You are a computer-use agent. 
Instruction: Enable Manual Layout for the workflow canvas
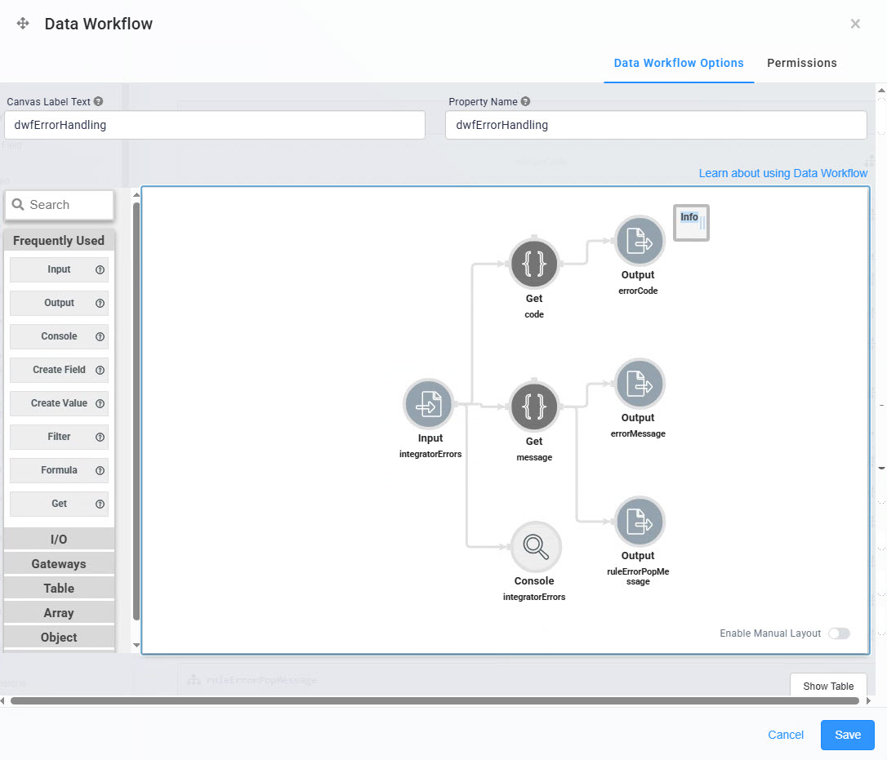click(x=840, y=633)
